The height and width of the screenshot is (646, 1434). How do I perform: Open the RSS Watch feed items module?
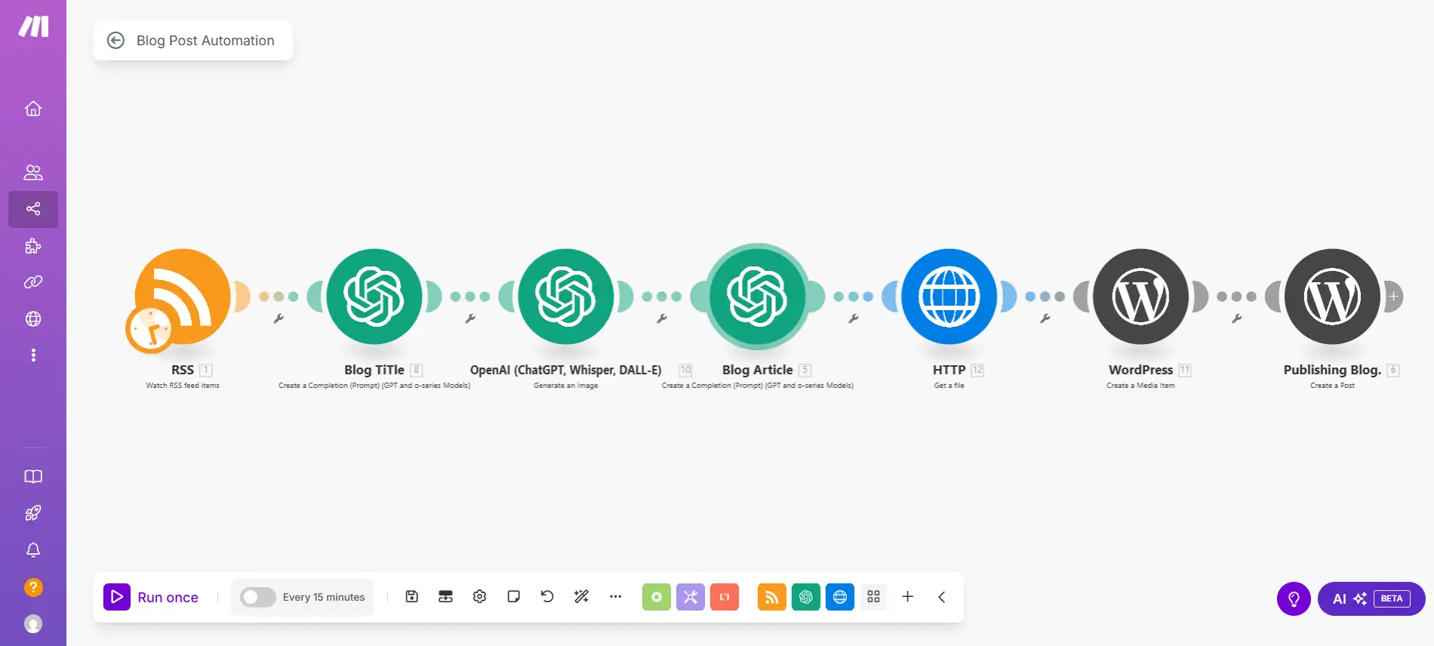(x=183, y=297)
